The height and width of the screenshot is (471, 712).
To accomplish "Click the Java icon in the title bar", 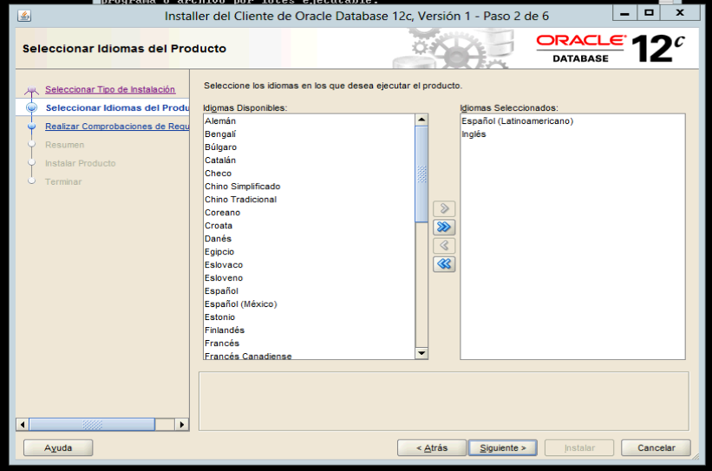I will tap(23, 16).
